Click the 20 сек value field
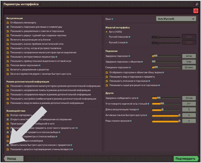The width and height of the screenshot is (201, 163). (189, 98)
